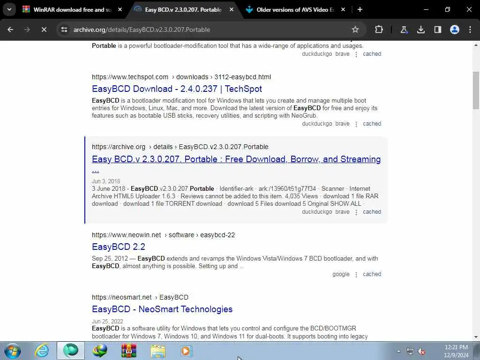
Task: Close the WinRAR download tab
Action: (120, 9)
